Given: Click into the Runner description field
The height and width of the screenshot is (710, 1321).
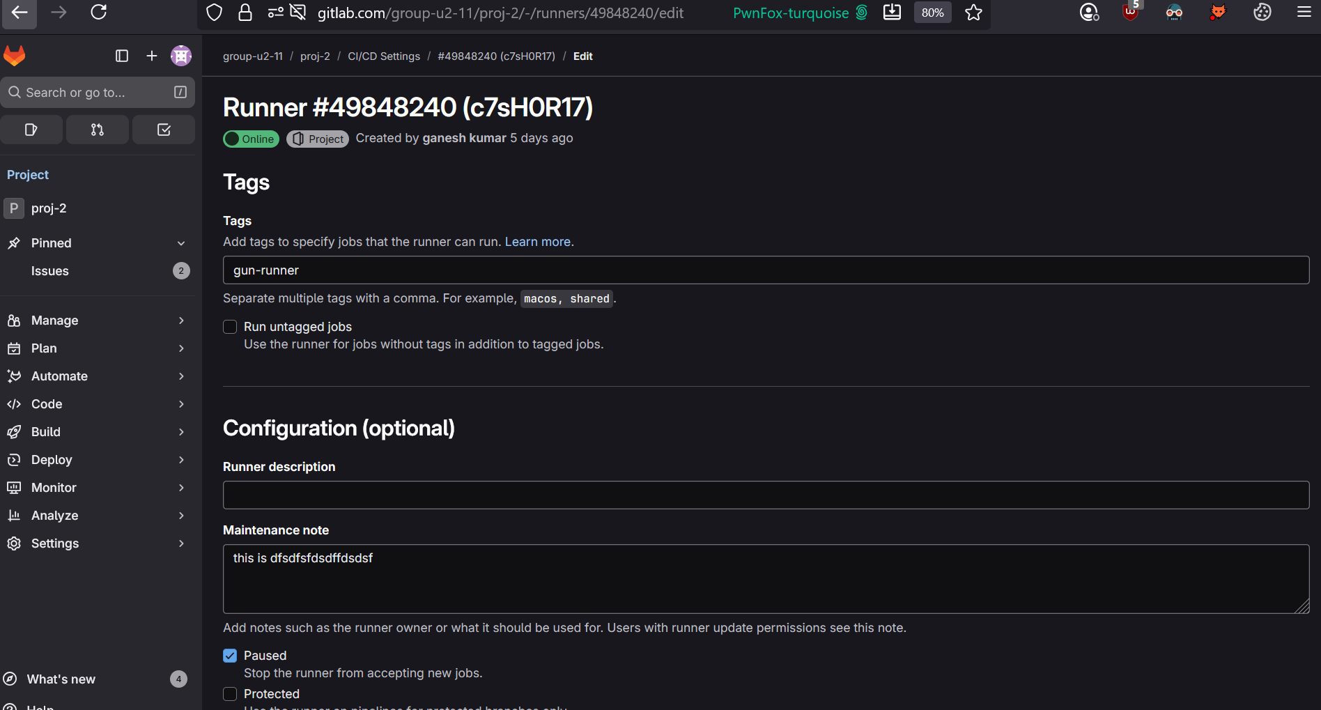Looking at the screenshot, I should pyautogui.click(x=766, y=495).
